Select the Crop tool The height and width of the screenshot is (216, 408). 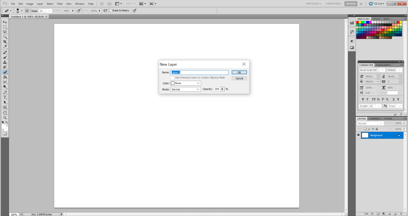[x=5, y=42]
